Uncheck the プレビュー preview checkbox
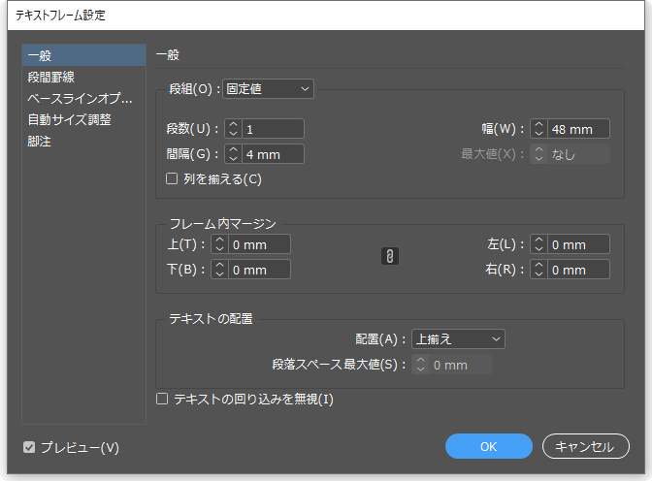Screen dimensions: 652x481 click(x=29, y=447)
